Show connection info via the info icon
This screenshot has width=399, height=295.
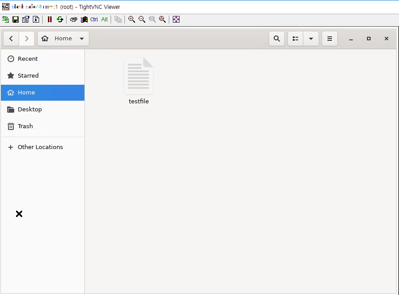pos(36,20)
